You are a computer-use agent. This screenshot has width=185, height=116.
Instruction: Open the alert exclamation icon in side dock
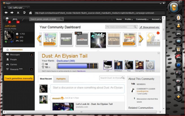pos(179,18)
